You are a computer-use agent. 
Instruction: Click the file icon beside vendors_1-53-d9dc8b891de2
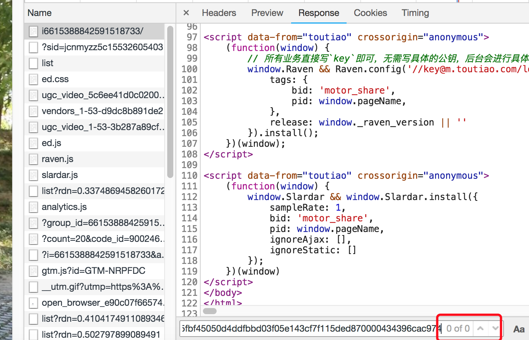click(x=33, y=111)
